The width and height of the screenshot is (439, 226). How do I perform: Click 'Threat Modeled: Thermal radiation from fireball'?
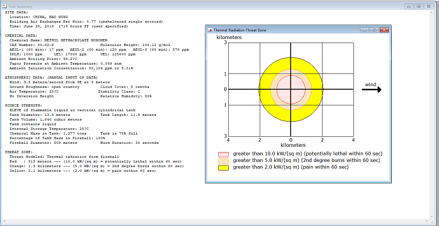(x=64, y=157)
